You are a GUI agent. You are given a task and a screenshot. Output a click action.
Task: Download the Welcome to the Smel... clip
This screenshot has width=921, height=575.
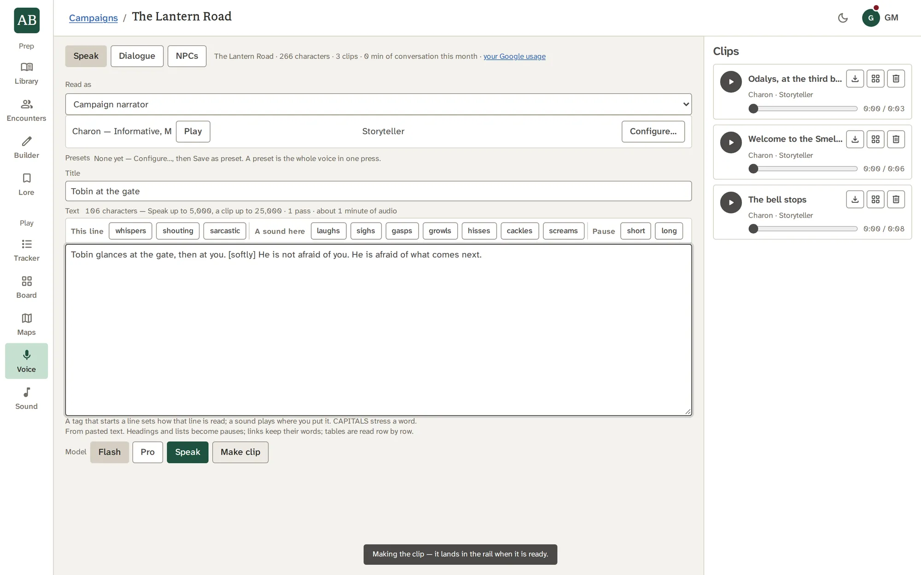tap(855, 139)
